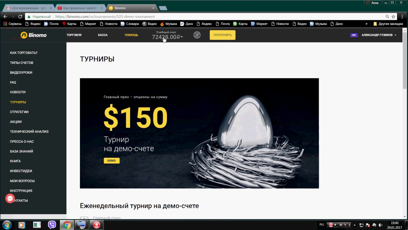
Task: Open the Торговля menu item
Action: 74,35
